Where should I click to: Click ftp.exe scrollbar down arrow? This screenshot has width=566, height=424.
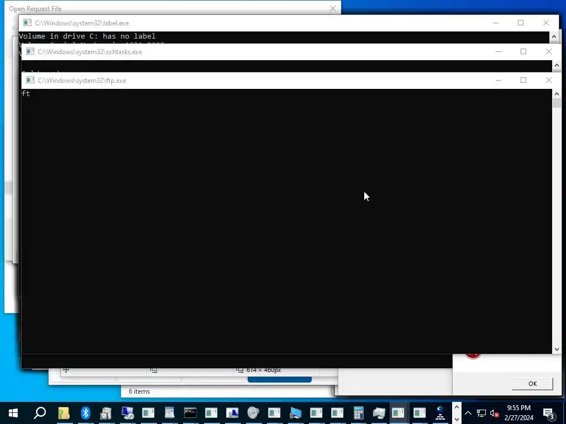click(x=557, y=349)
